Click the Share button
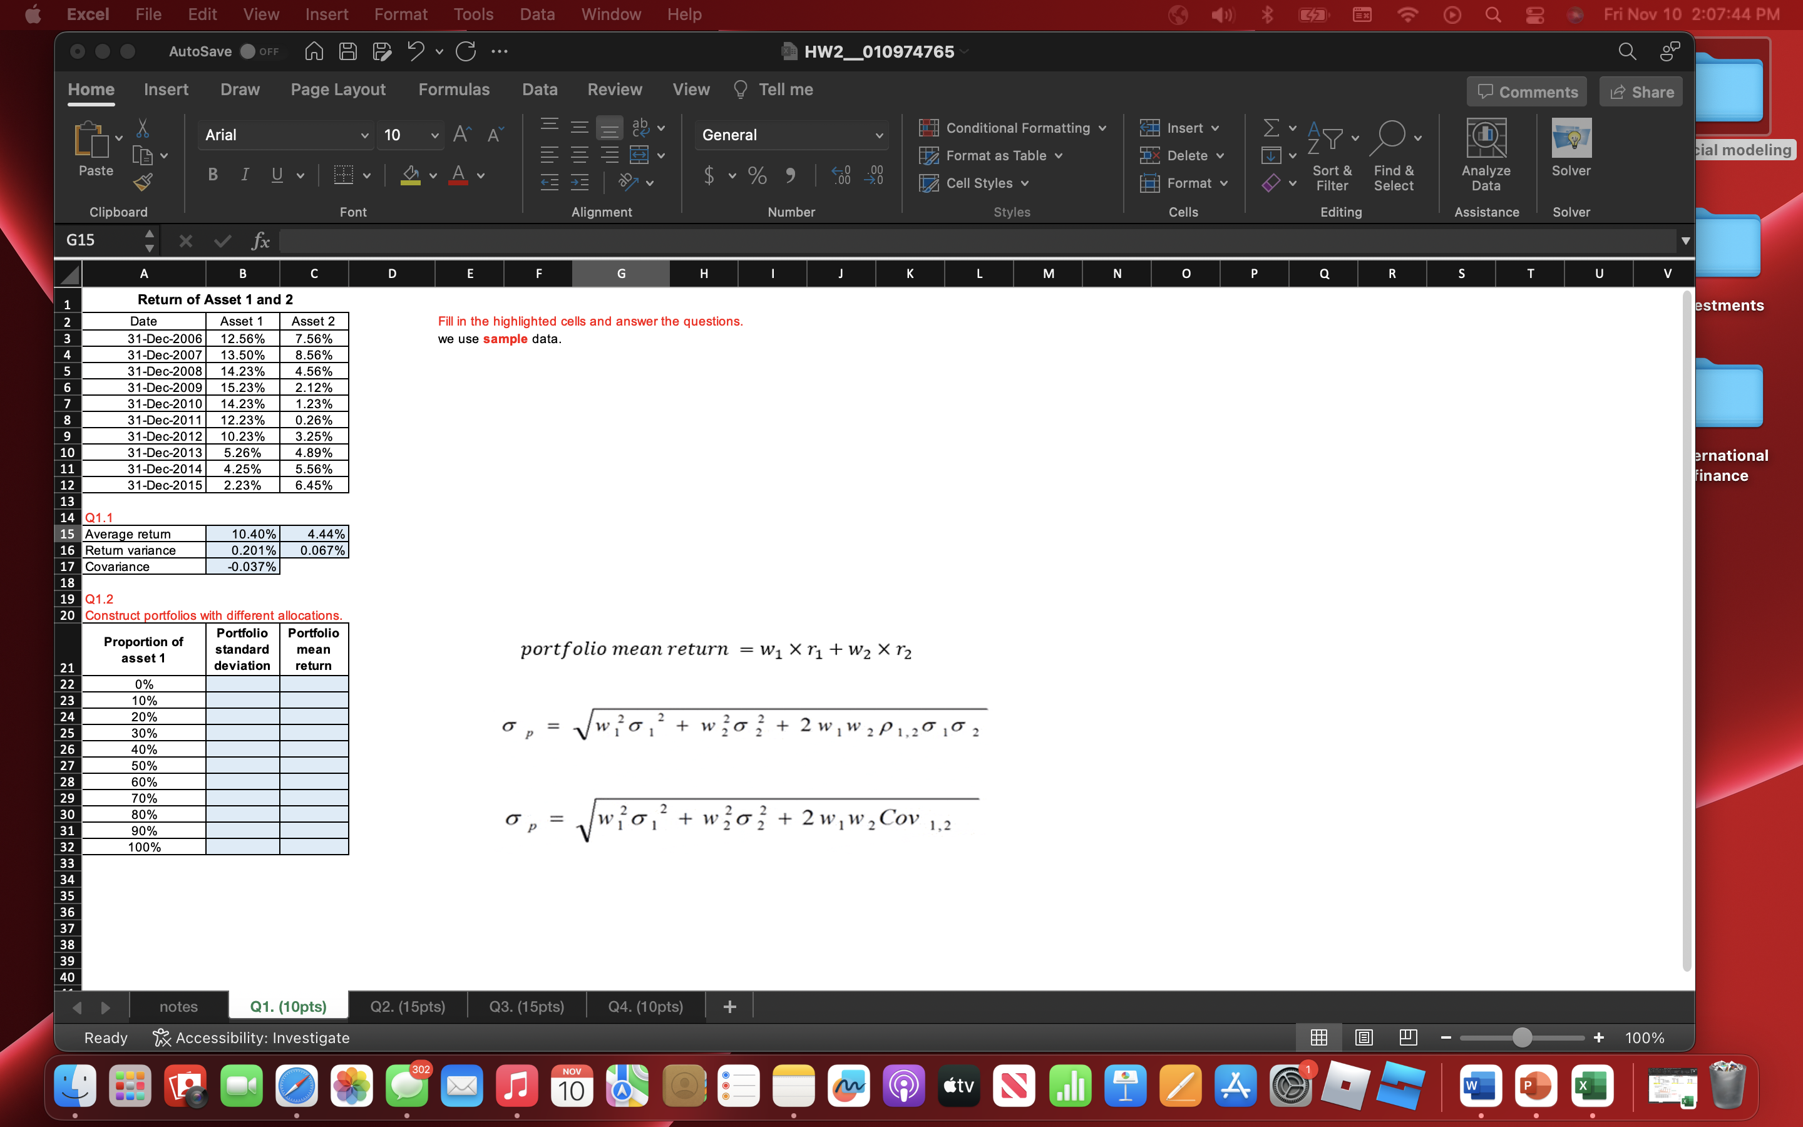1803x1127 pixels. coord(1641,91)
